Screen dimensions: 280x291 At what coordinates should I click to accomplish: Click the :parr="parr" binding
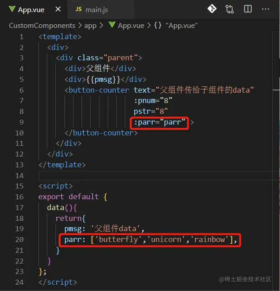coord(159,122)
